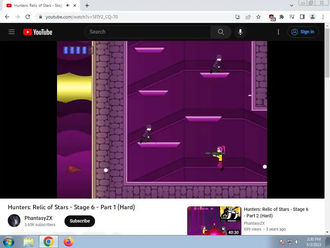Launch Firefox from the taskbar
This screenshot has height=248, width=330.
(x=69, y=242)
